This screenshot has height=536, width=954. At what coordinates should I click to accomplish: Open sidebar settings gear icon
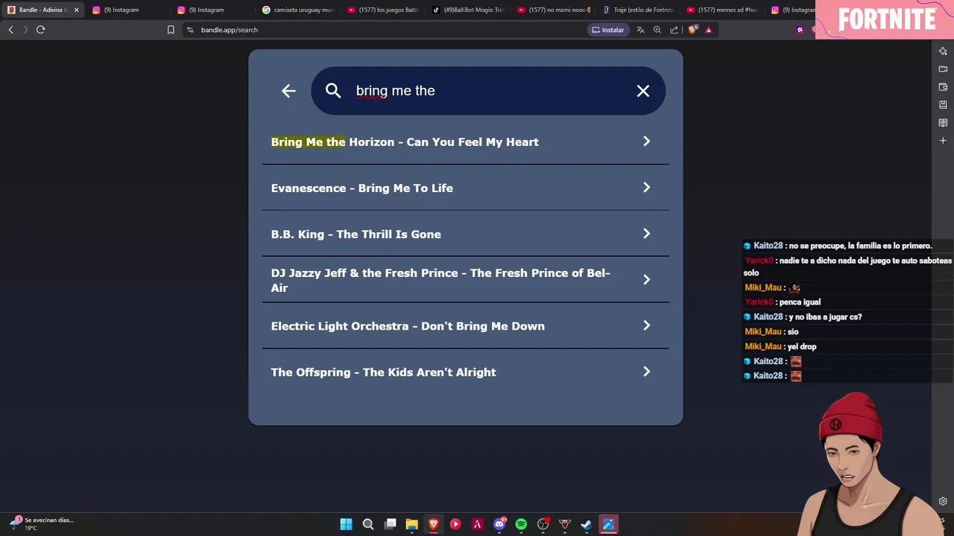(x=943, y=502)
